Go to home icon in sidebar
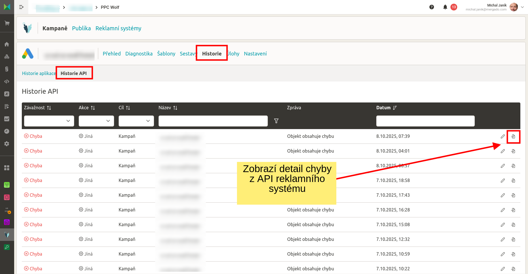The width and height of the screenshot is (528, 274). point(7,44)
